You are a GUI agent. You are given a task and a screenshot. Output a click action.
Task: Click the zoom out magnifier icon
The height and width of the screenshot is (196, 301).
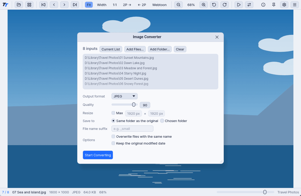179,5
